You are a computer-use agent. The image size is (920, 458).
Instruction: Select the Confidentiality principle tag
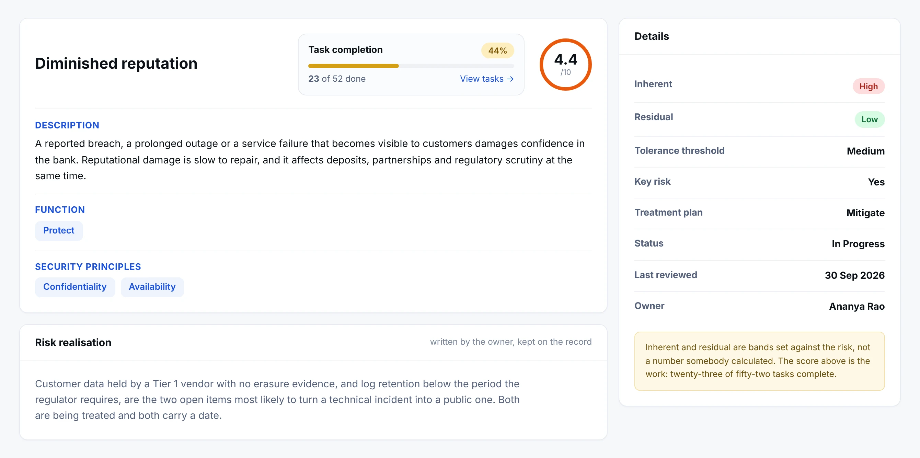[x=75, y=287]
